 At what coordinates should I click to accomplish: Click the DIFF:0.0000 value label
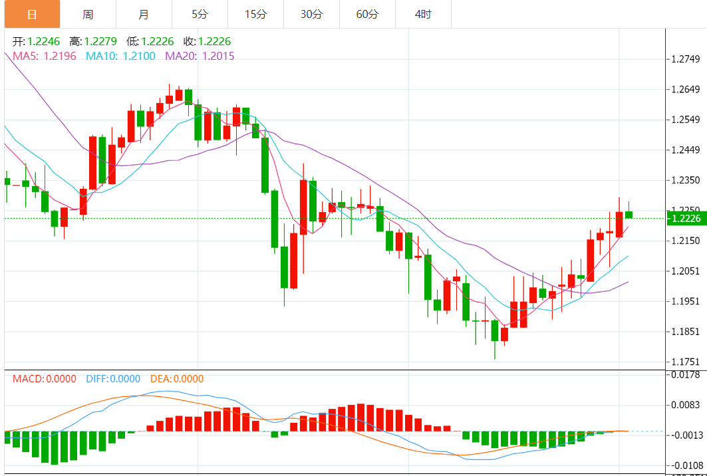click(113, 379)
